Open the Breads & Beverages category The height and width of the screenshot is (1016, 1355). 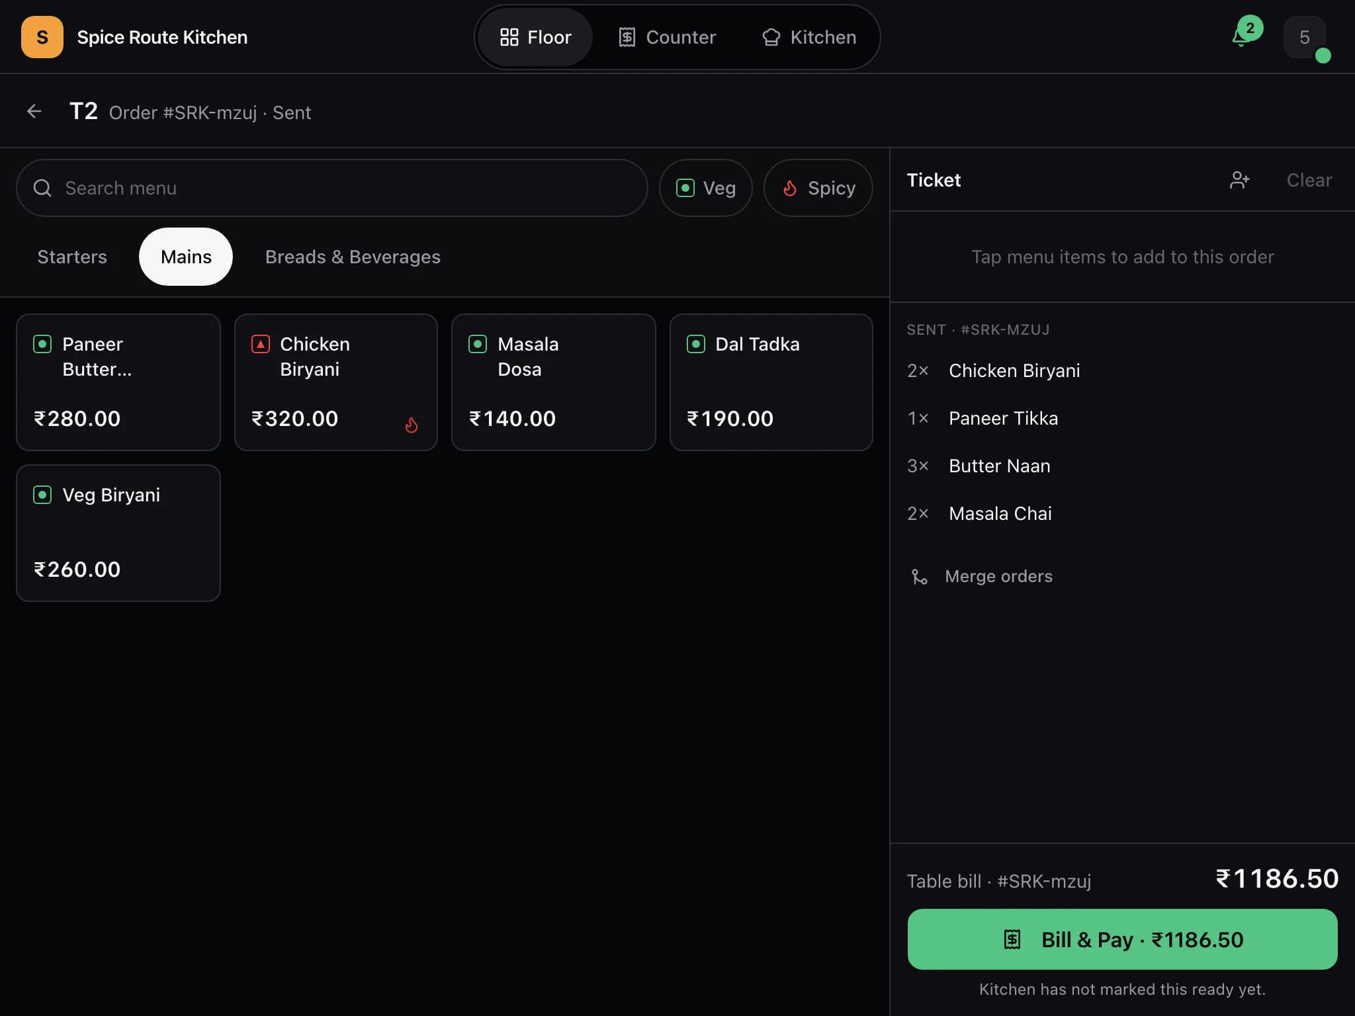click(353, 257)
